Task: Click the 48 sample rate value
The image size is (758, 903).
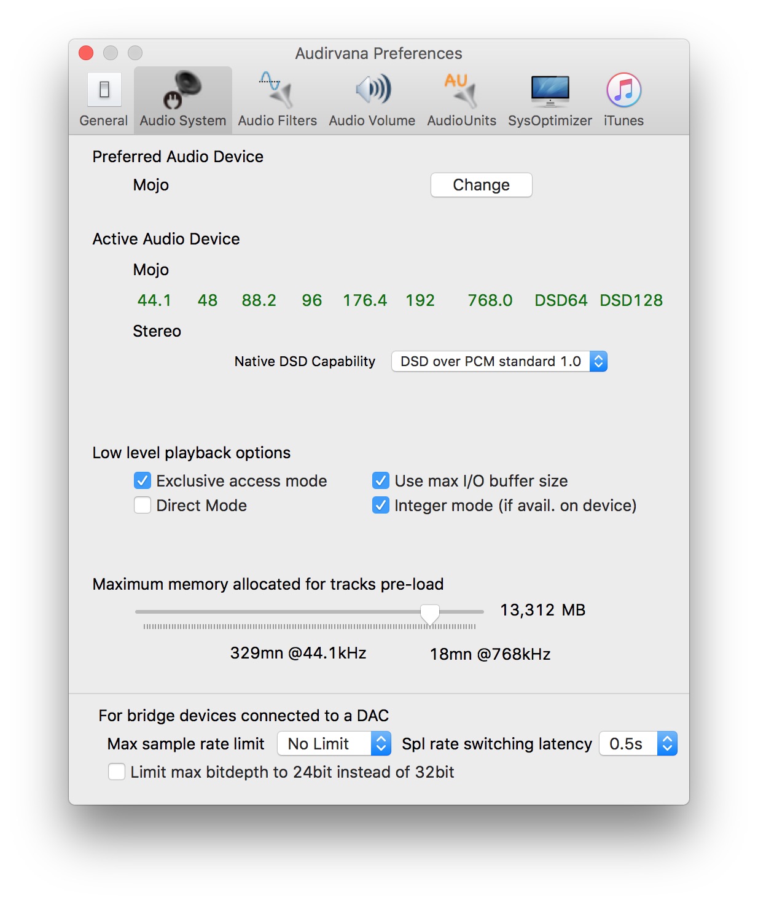Action: [208, 300]
